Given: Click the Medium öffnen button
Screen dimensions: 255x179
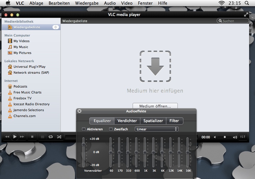Looking at the screenshot, I should pyautogui.click(x=155, y=106).
